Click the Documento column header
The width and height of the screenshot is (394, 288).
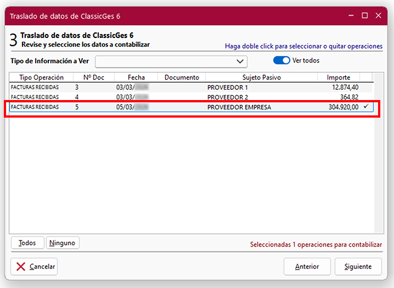[182, 77]
